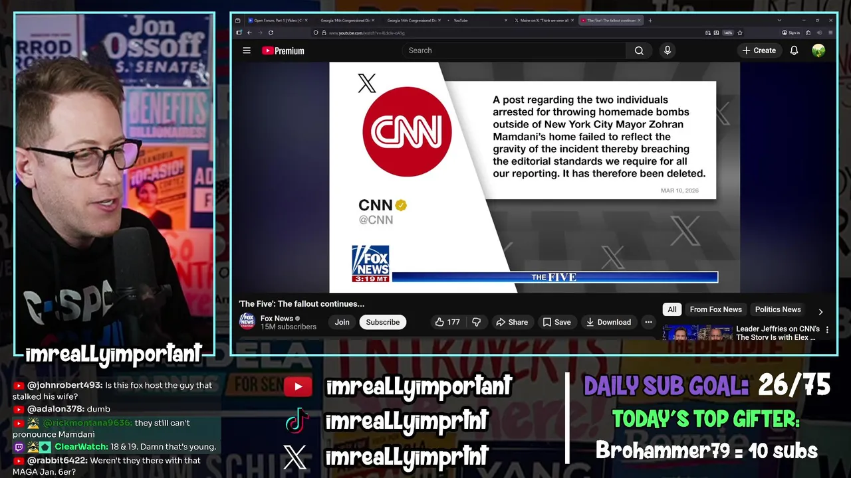
Task: Open 'Leader Jeffries on CNN's' video title
Action: [778, 333]
